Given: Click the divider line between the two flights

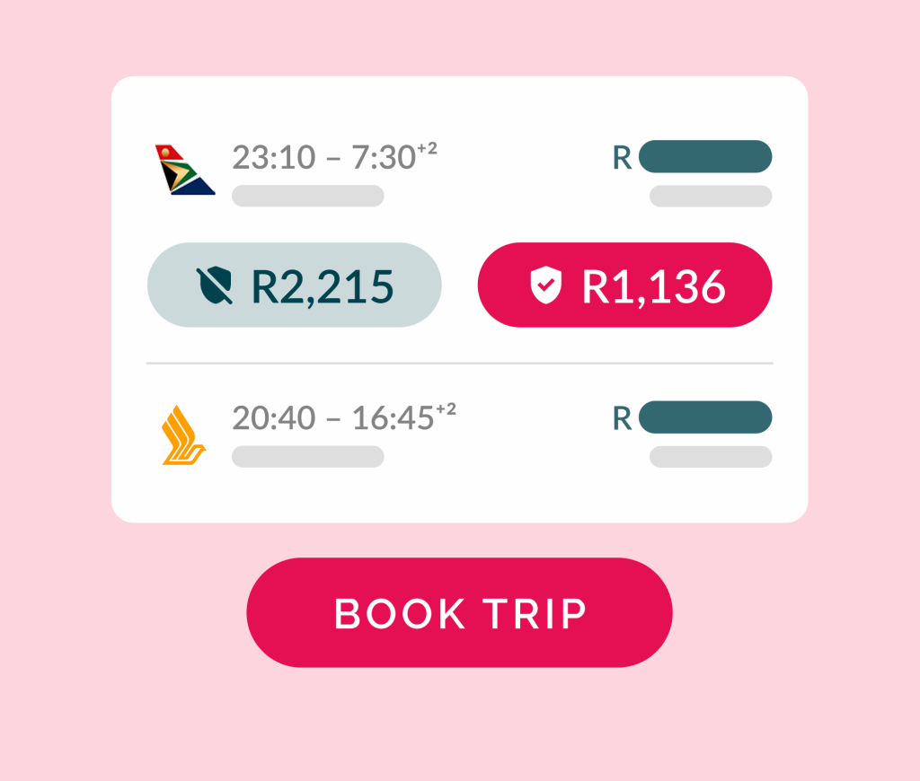Looking at the screenshot, I should click(x=459, y=364).
